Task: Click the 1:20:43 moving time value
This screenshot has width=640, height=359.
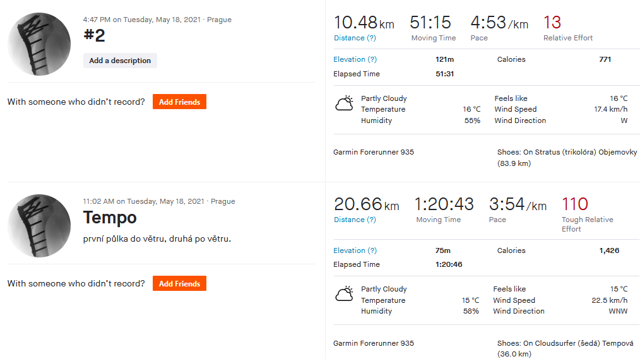Action: 444,204
